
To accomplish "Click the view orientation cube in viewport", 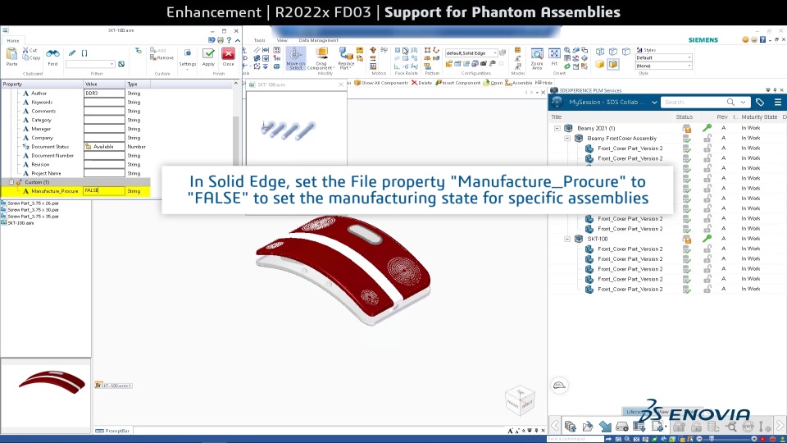I will coord(520,400).
